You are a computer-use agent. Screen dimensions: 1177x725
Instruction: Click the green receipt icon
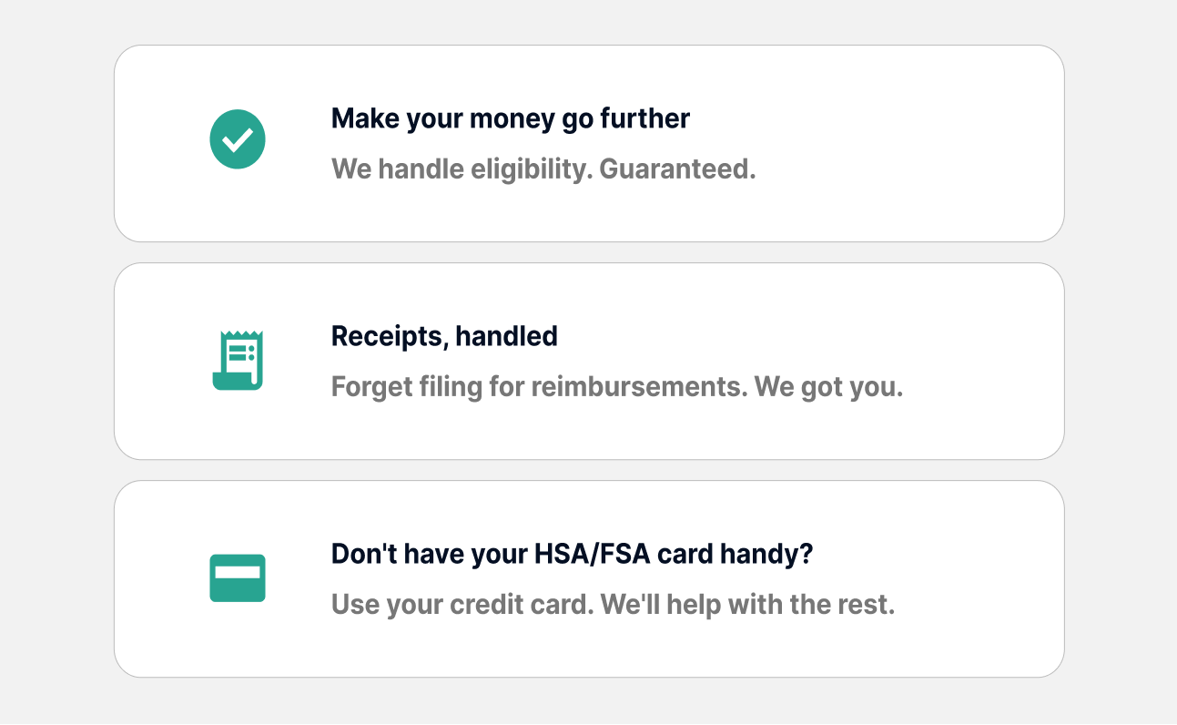point(238,361)
